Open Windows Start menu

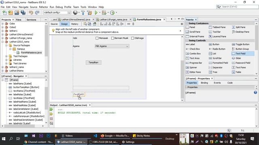4,139
